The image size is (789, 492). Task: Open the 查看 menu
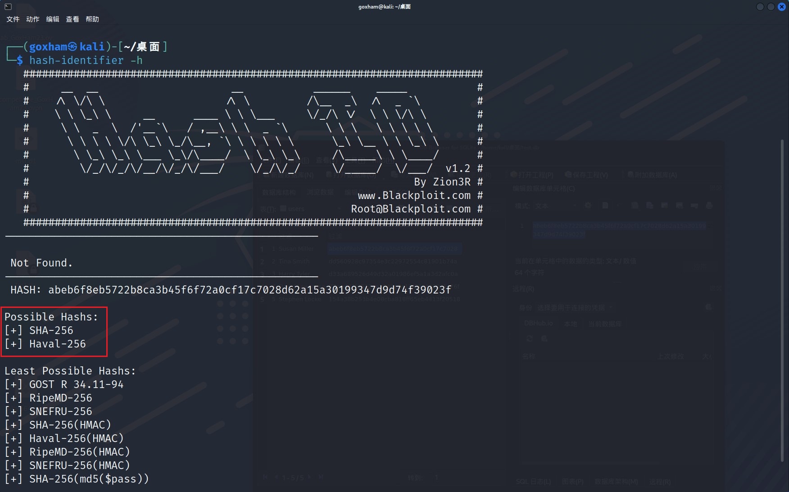click(73, 19)
